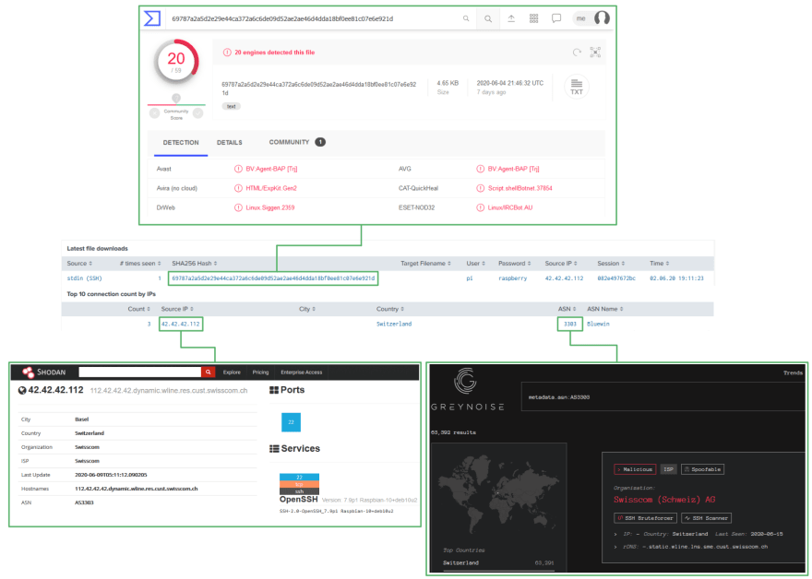Click the VirusTotal hash search input
The height and width of the screenshot is (579, 812).
[316, 18]
